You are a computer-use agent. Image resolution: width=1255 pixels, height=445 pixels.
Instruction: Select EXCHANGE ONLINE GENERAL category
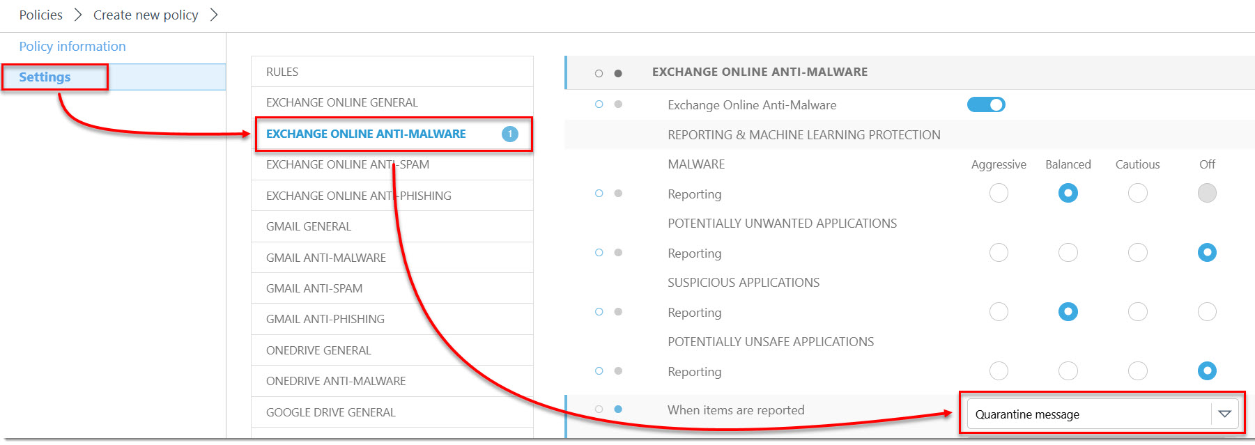[392, 102]
